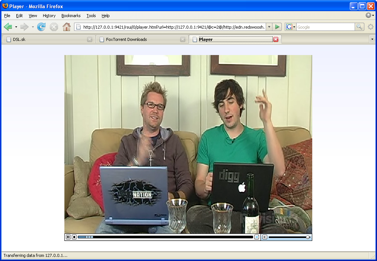The image size is (377, 261).
Task: Open the list all tabs dropdown
Action: (x=372, y=39)
